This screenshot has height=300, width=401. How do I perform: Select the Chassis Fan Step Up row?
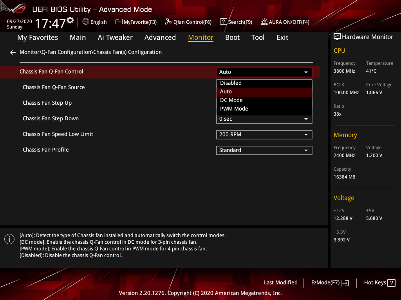pyautogui.click(x=47, y=103)
